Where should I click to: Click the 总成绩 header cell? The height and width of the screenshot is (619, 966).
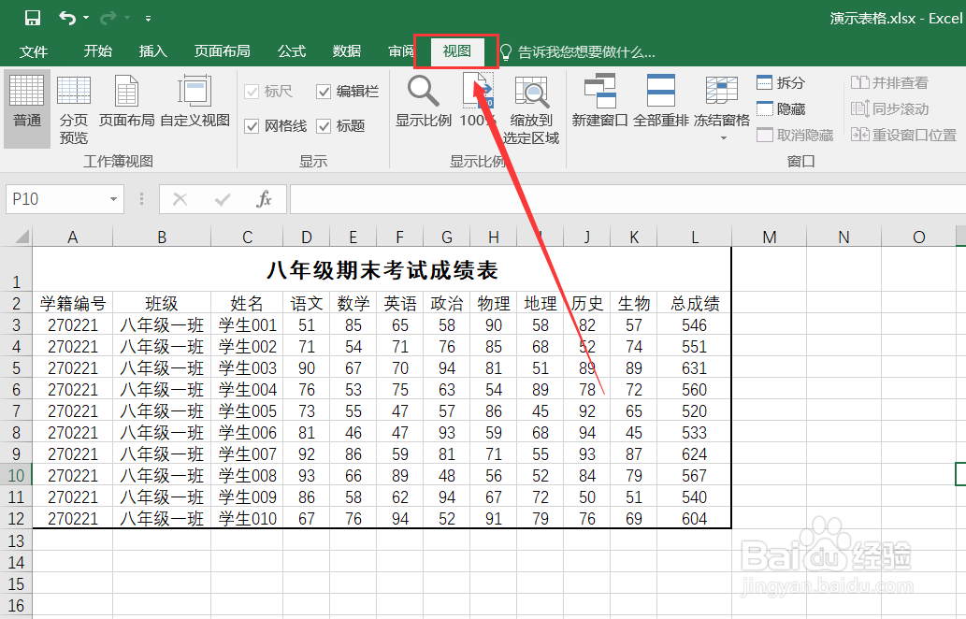694,303
